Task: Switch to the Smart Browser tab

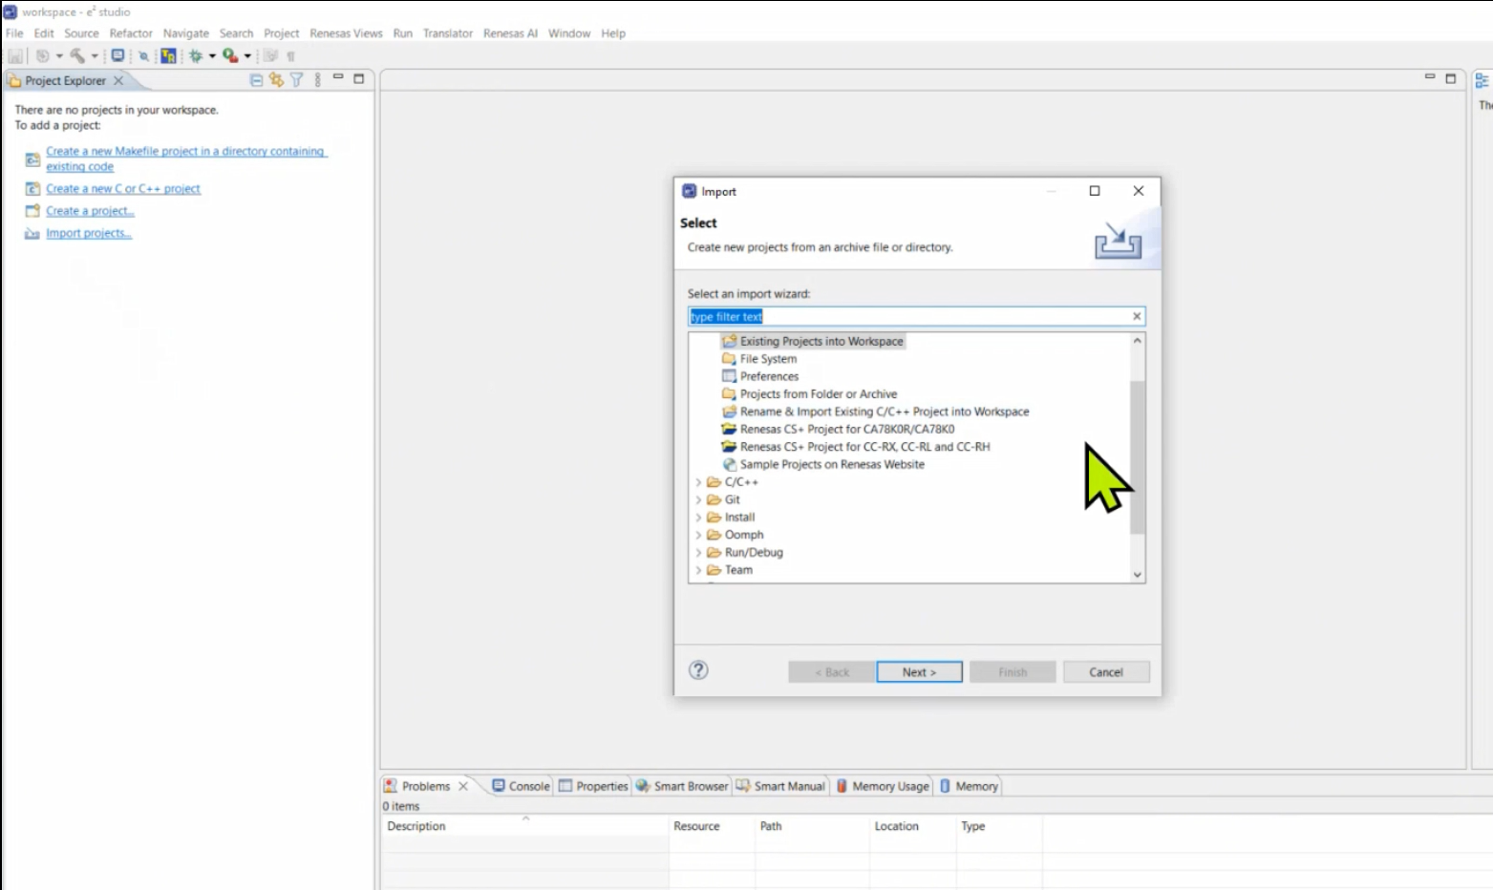Action: tap(682, 786)
